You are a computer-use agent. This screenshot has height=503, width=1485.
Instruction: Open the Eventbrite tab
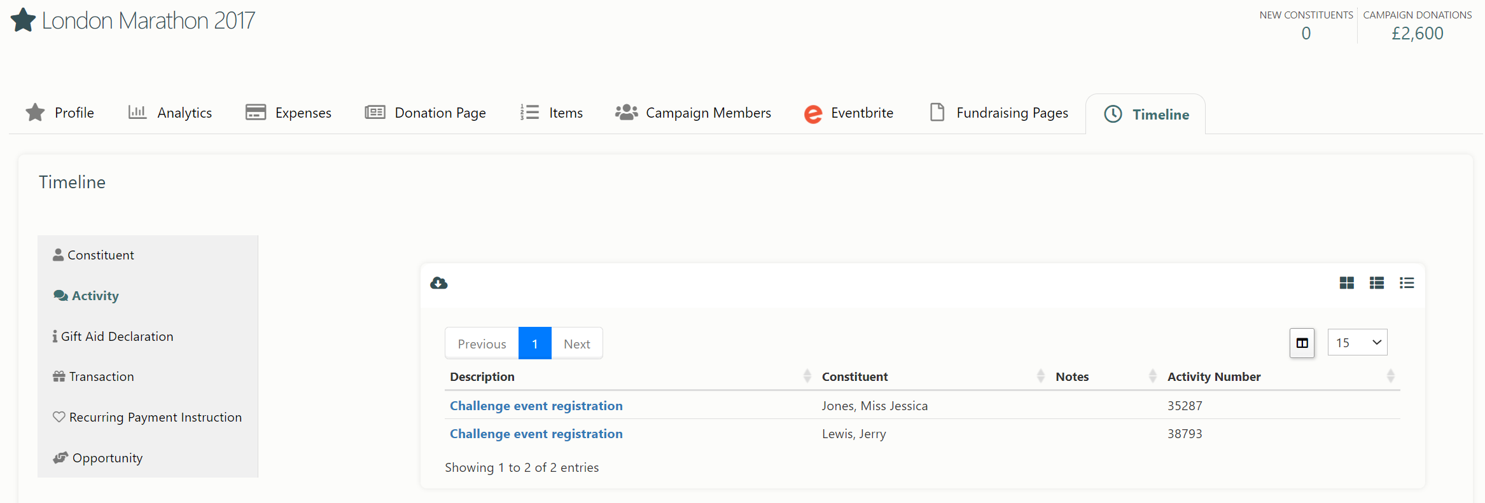[849, 113]
